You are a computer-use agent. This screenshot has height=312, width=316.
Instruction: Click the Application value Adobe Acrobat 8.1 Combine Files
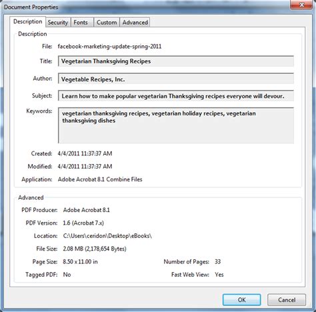[x=100, y=179]
